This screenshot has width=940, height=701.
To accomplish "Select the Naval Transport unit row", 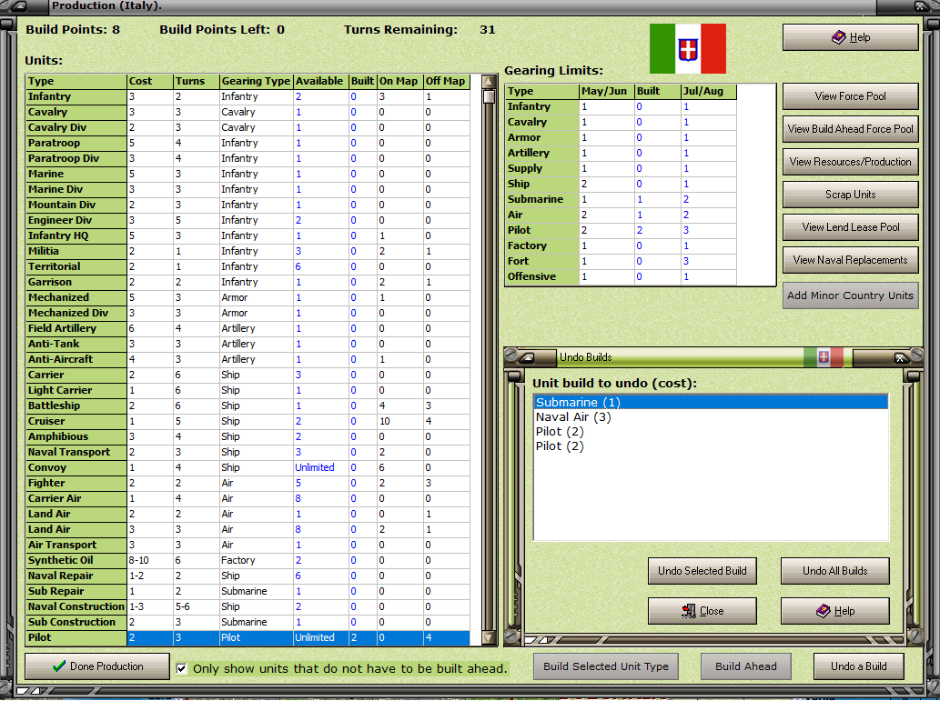I will point(248,453).
